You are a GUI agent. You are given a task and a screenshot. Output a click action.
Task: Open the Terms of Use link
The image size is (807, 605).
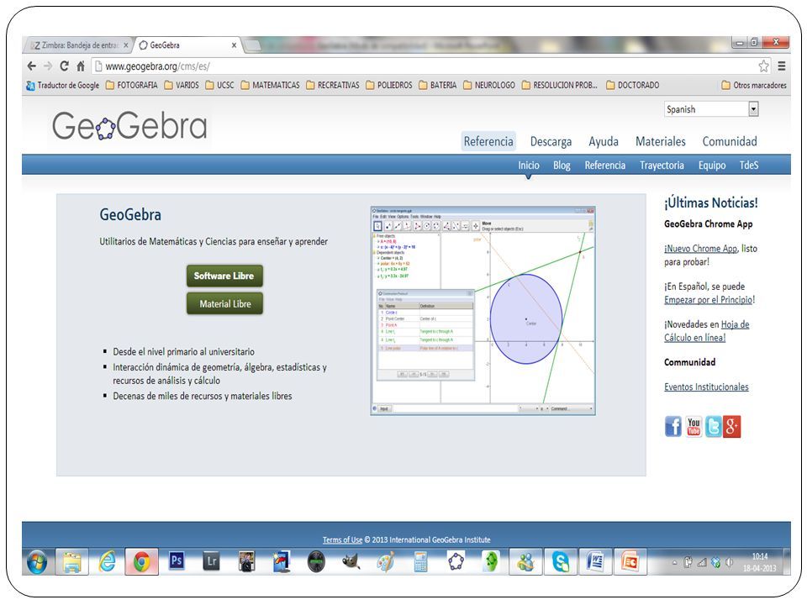[x=342, y=539]
